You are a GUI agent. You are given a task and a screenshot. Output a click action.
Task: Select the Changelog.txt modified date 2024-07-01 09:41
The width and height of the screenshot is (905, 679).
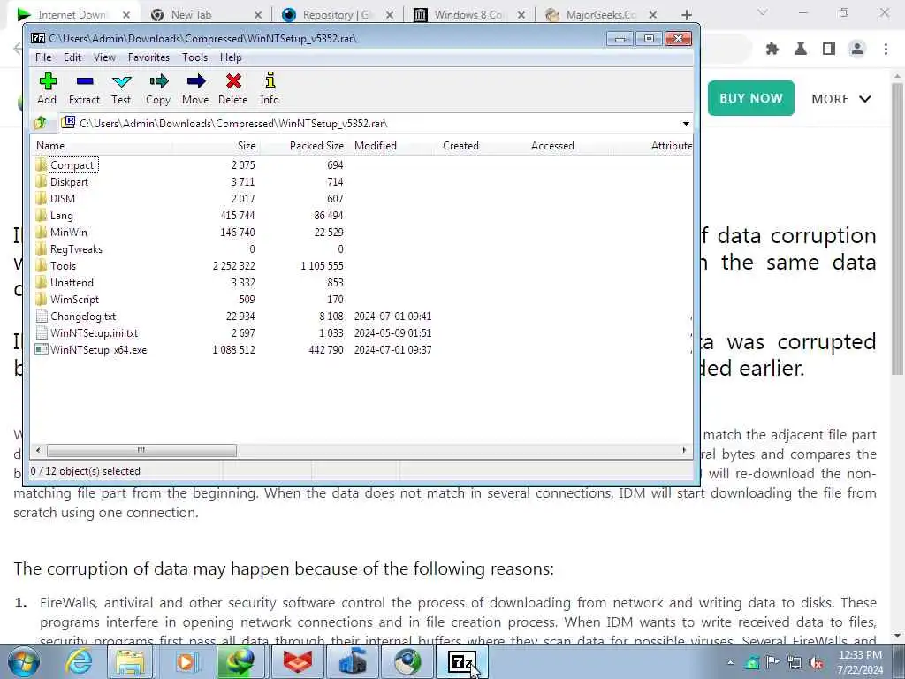[x=393, y=317]
